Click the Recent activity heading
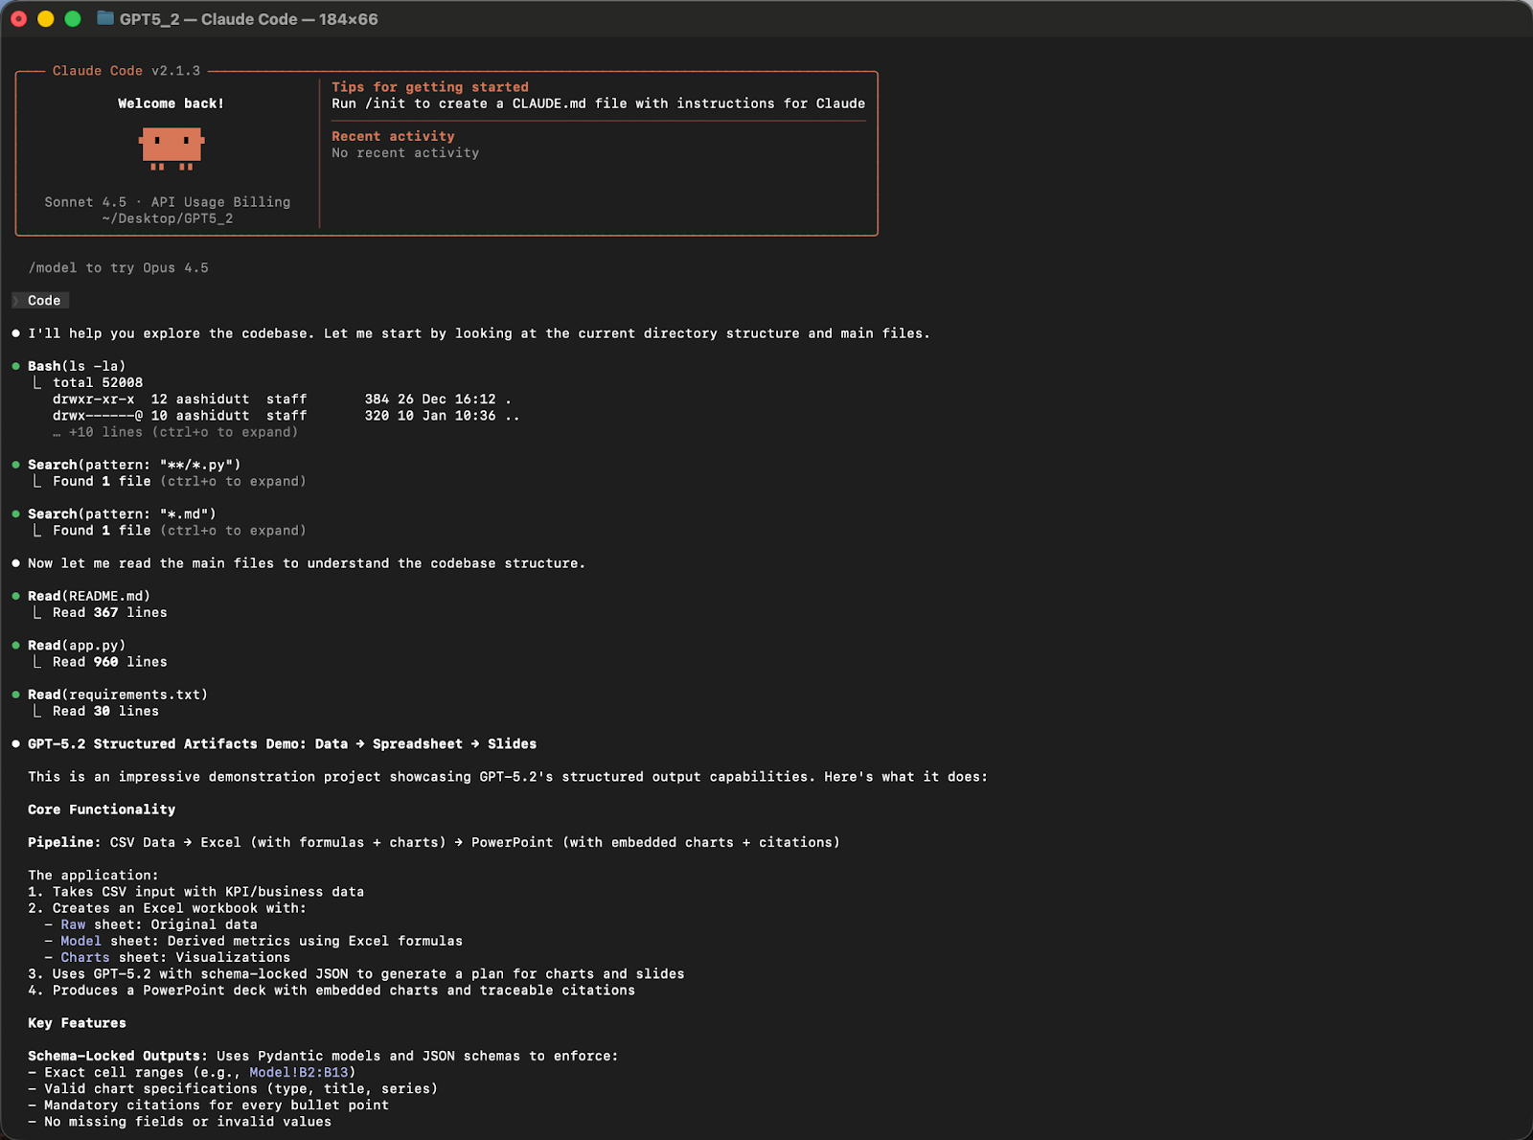Viewport: 1533px width, 1140px height. tap(393, 136)
